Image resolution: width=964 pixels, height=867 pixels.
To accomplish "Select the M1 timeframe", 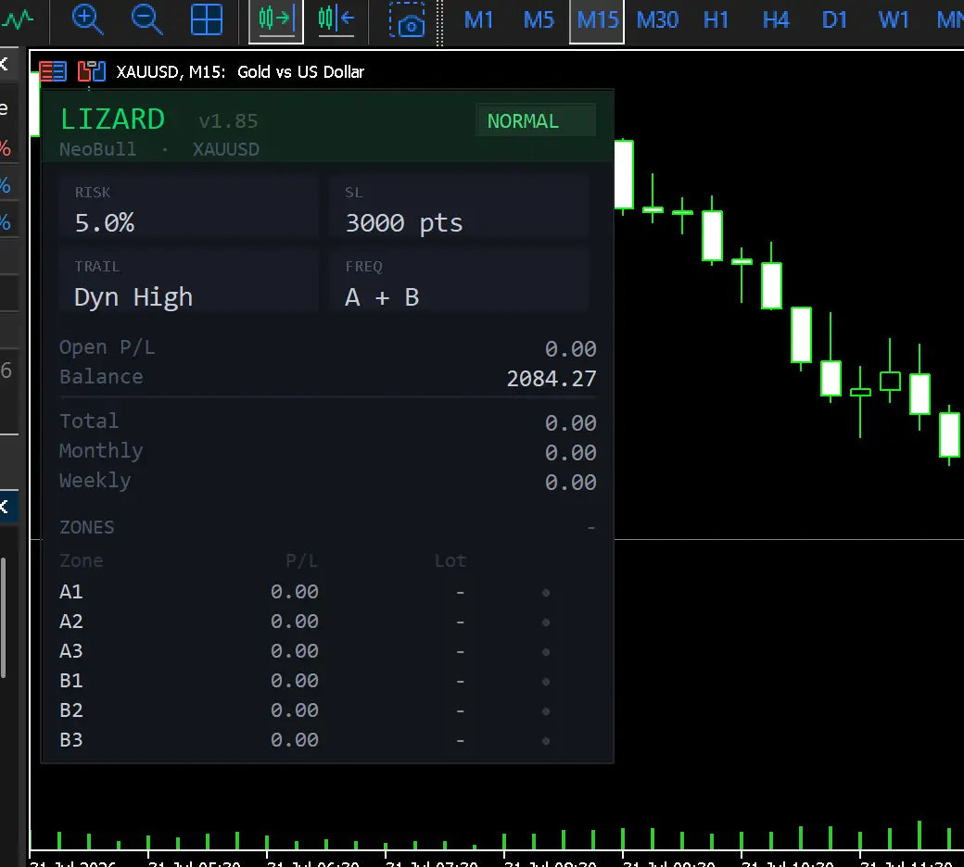I will [x=478, y=20].
